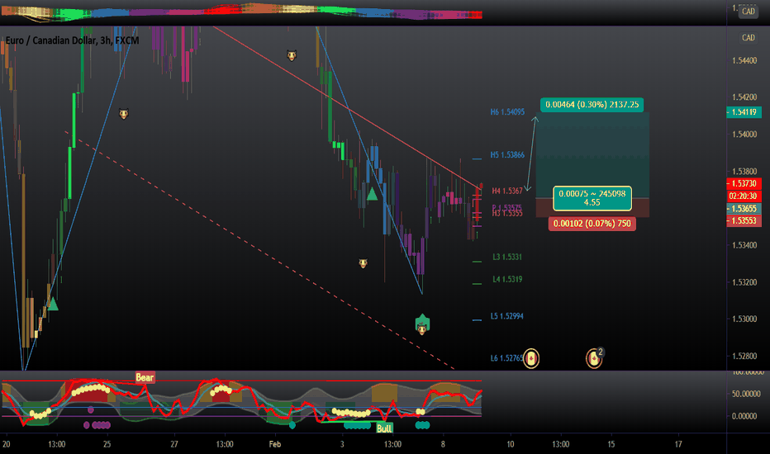This screenshot has height=454, width=770.
Task: Click the Bull divergence label on the oscillator
Action: point(384,428)
